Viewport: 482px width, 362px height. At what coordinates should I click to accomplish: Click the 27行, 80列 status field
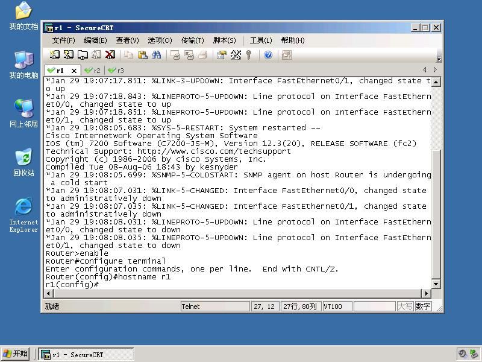pos(301,306)
